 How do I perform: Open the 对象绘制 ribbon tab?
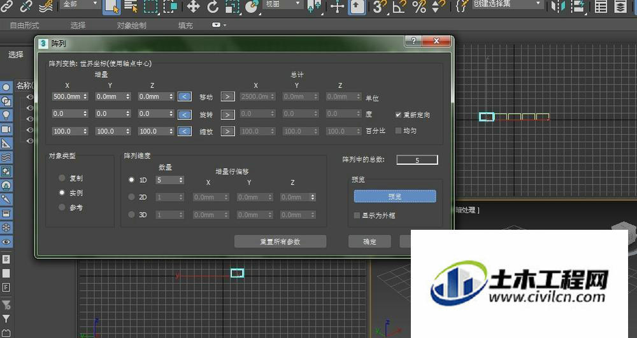132,25
